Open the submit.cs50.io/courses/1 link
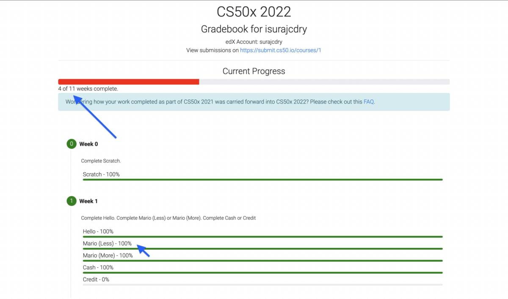This screenshot has width=508, height=299. [x=281, y=50]
